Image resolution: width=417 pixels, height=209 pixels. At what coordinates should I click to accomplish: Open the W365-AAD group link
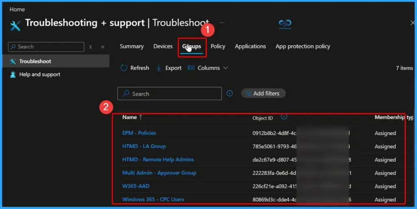[x=136, y=186]
